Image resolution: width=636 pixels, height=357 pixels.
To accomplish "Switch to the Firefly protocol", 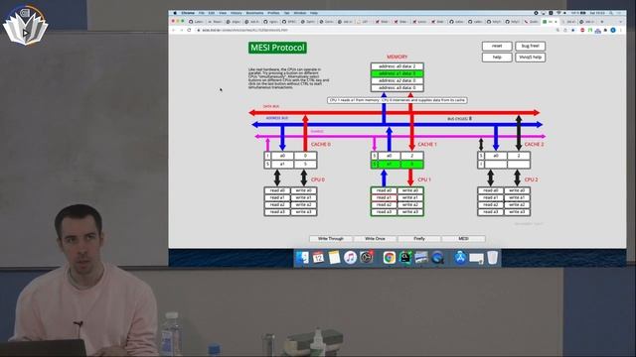I will coord(419,239).
